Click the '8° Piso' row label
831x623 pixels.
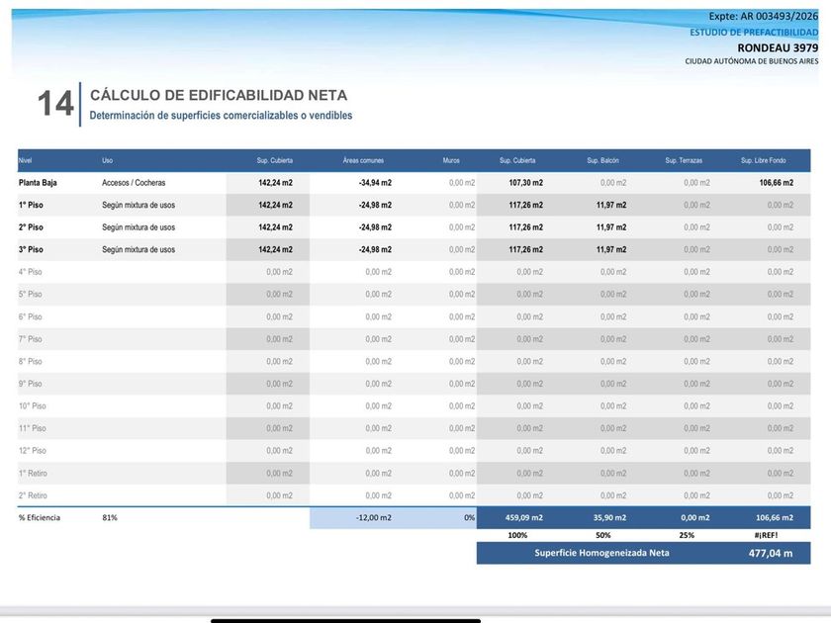(x=31, y=361)
